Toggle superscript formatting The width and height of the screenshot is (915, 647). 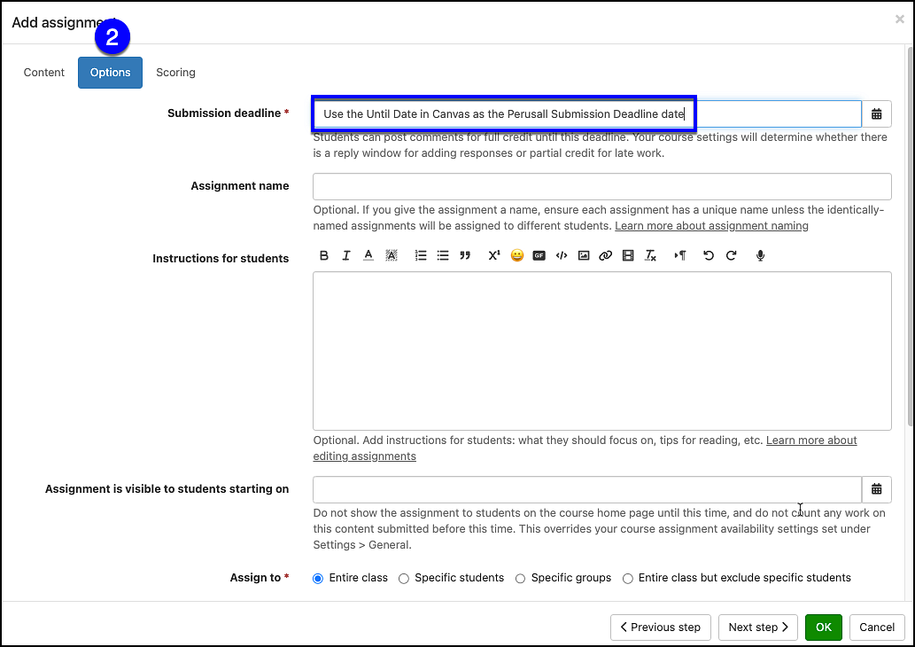point(494,255)
